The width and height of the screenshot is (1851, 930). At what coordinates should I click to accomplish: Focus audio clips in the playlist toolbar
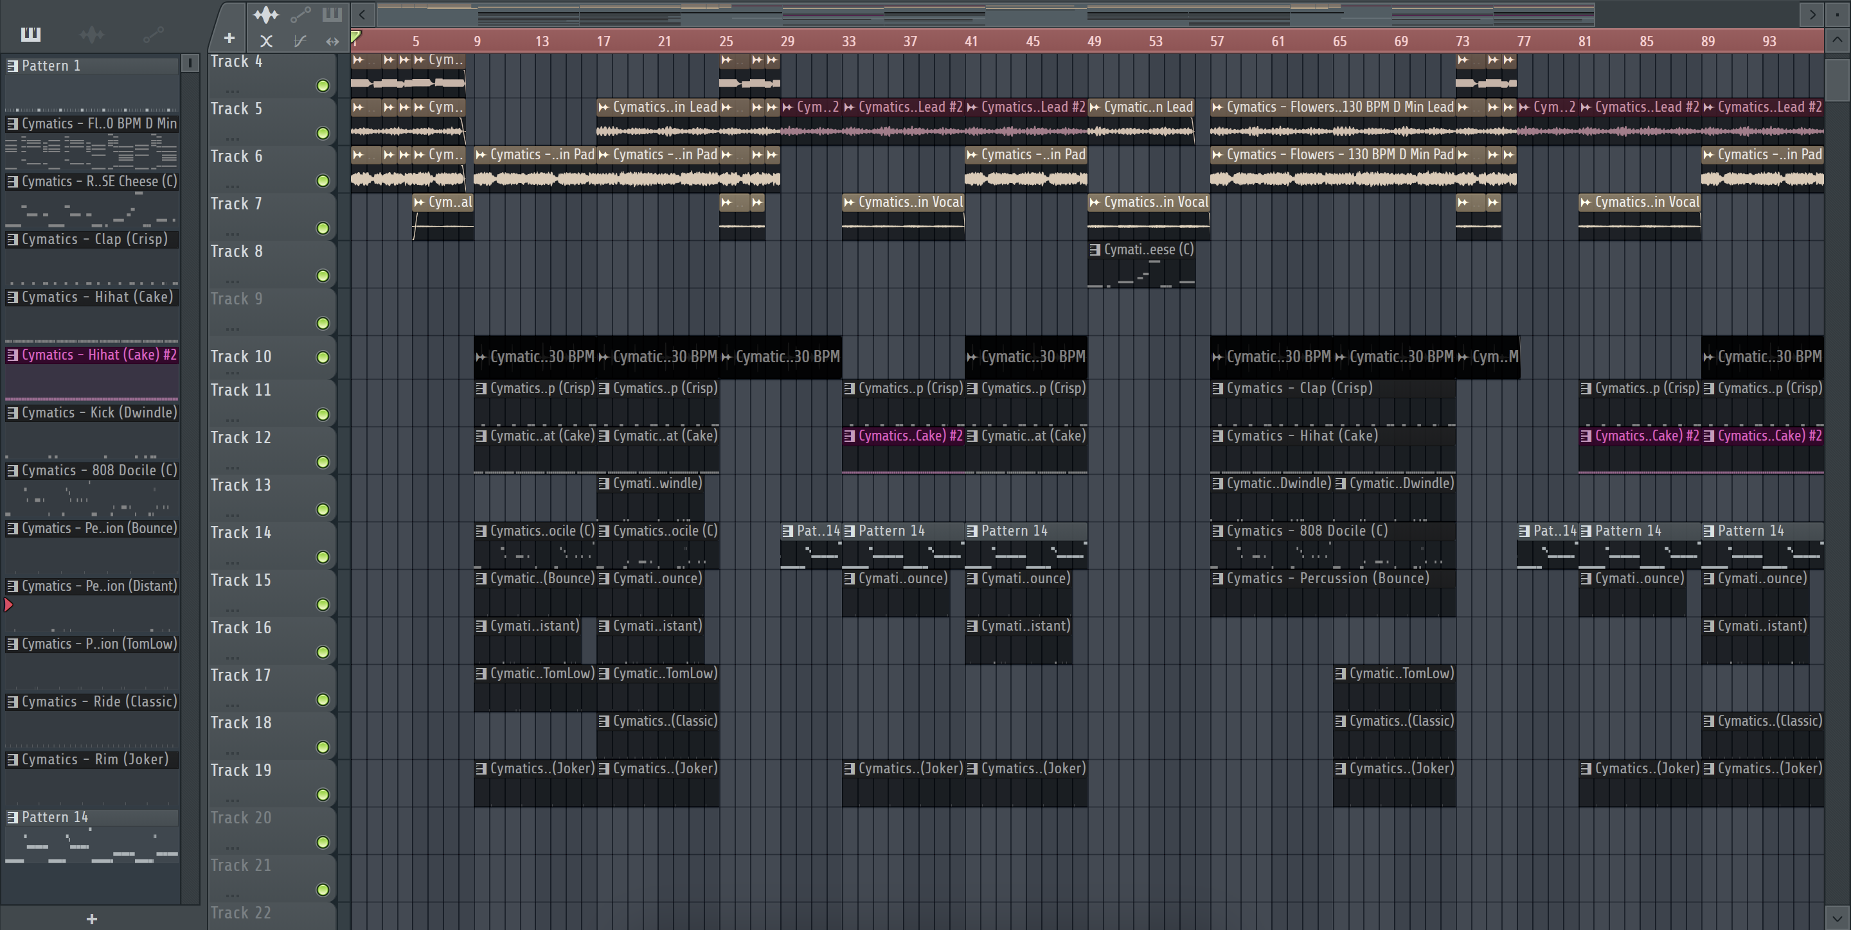(x=266, y=14)
